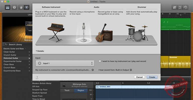This screenshot has height=100, width=193.
Task: Expand Clean Bass category arrow
Action: 29,64
